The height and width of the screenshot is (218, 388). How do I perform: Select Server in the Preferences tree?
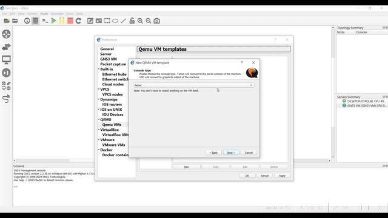105,54
